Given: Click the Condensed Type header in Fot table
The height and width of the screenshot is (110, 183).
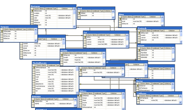Looking at the screenshot, I should 103,35.
